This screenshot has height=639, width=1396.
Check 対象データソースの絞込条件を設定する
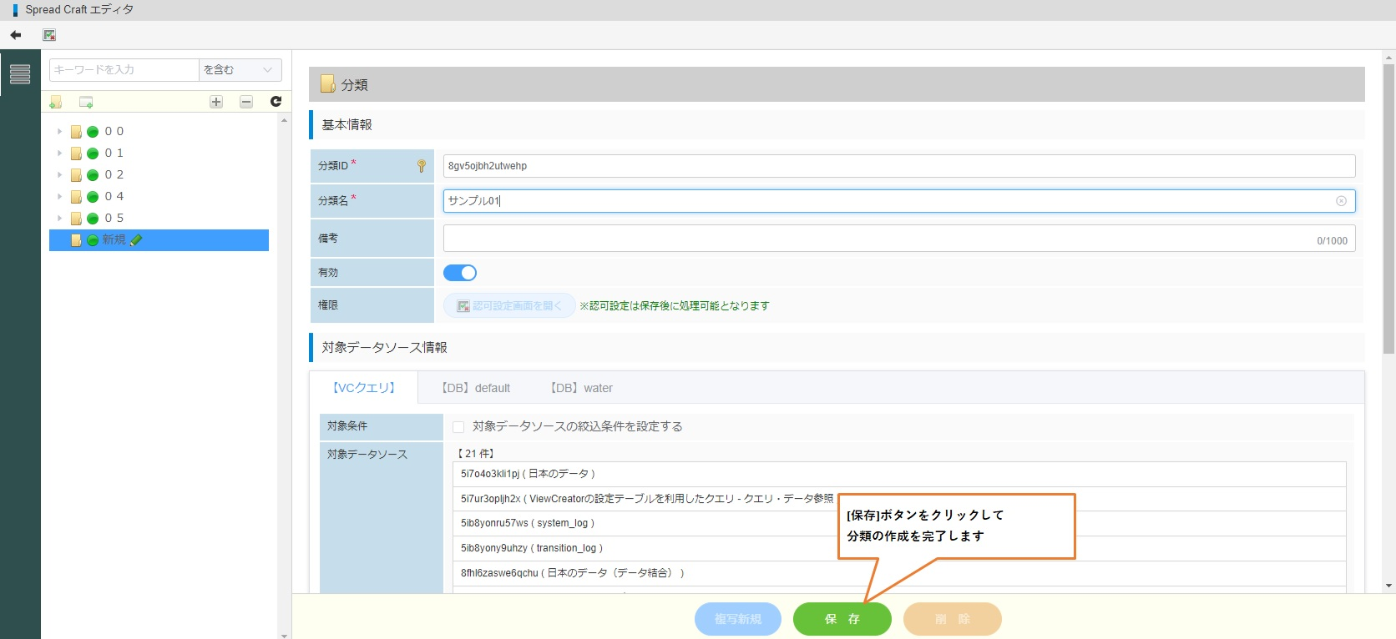[458, 427]
